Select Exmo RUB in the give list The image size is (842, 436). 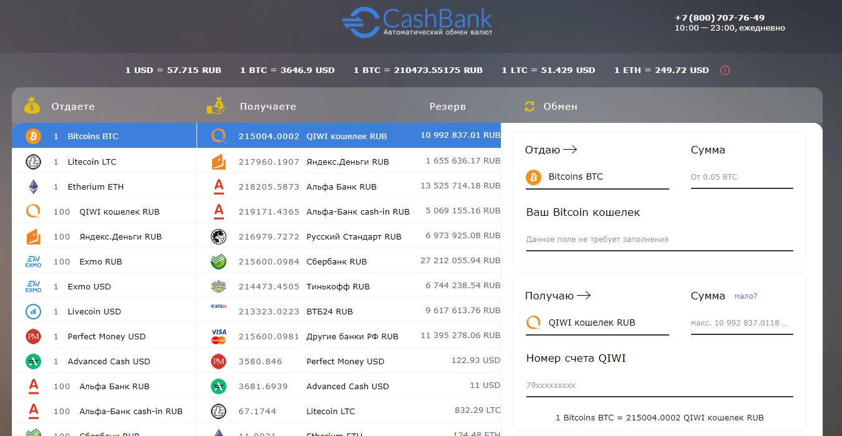pos(104,261)
